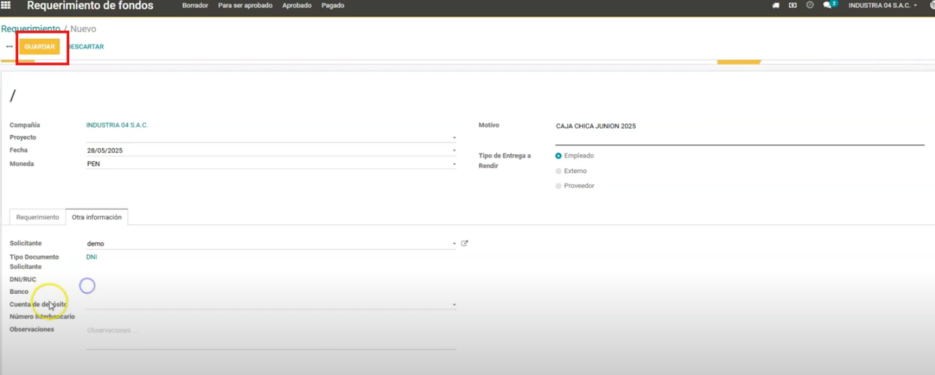Screen dimensions: 935x375
Task: Open the Para ser aprobado menu
Action: 245,5
